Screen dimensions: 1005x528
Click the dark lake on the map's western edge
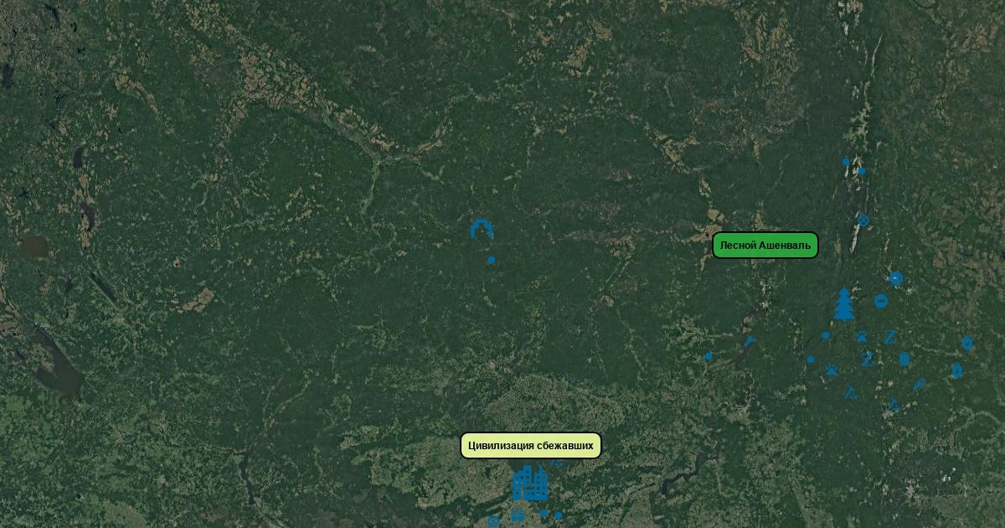(34, 246)
